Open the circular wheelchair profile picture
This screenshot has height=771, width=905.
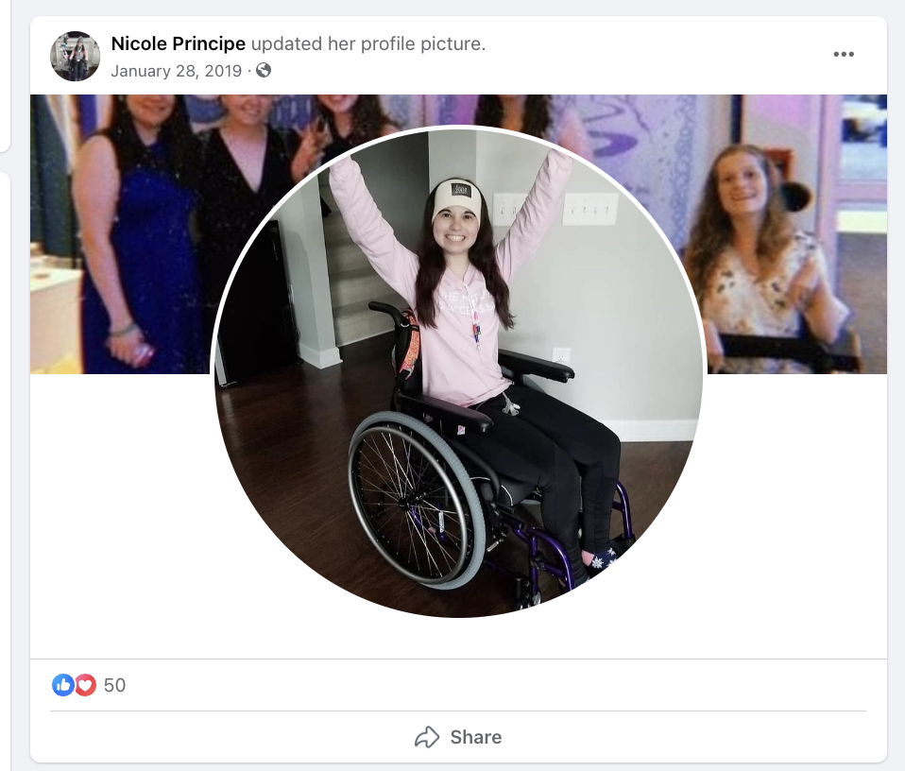point(459,372)
